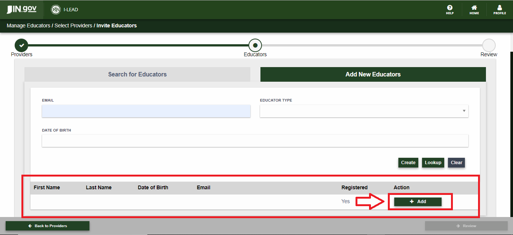Select the Add New Educators tab
The height and width of the screenshot is (235, 513).
click(373, 74)
